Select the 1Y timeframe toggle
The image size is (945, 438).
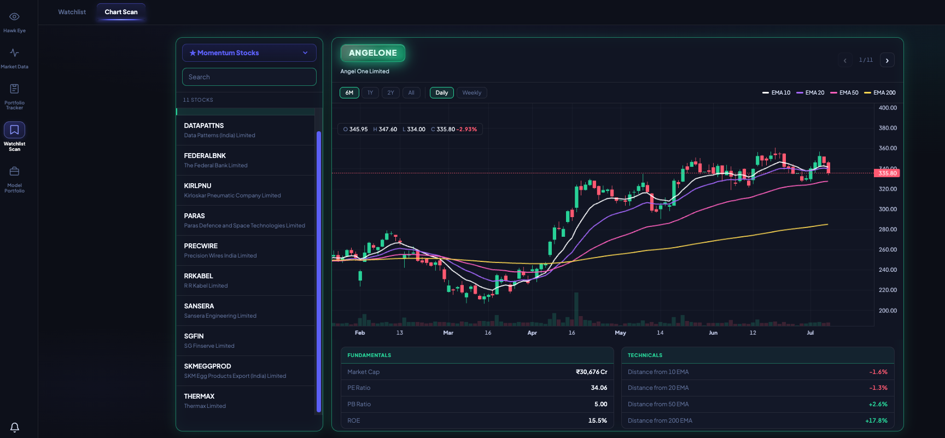(370, 93)
